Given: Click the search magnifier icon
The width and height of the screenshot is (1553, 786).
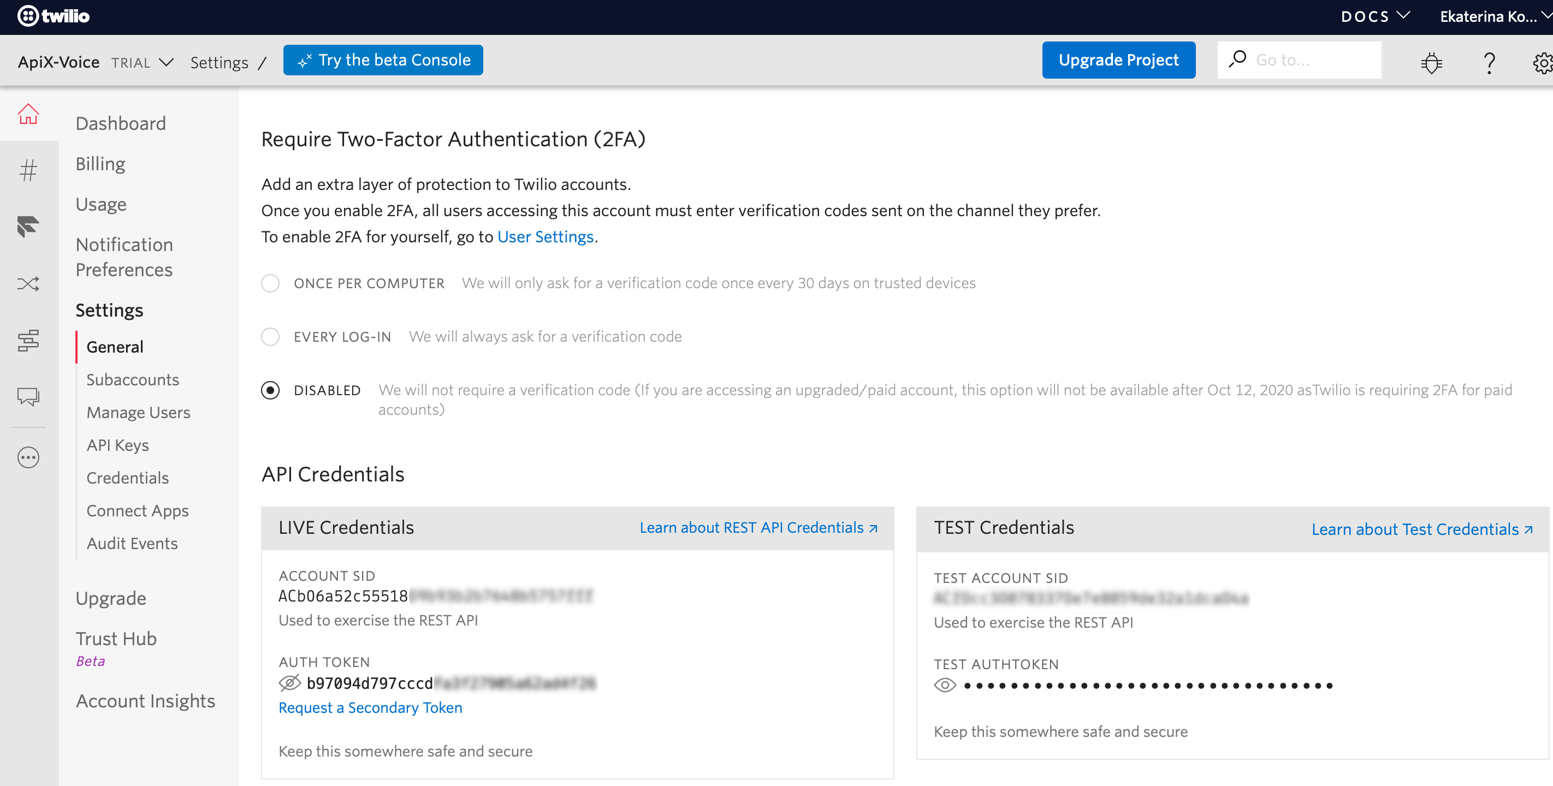Looking at the screenshot, I should click(1238, 59).
